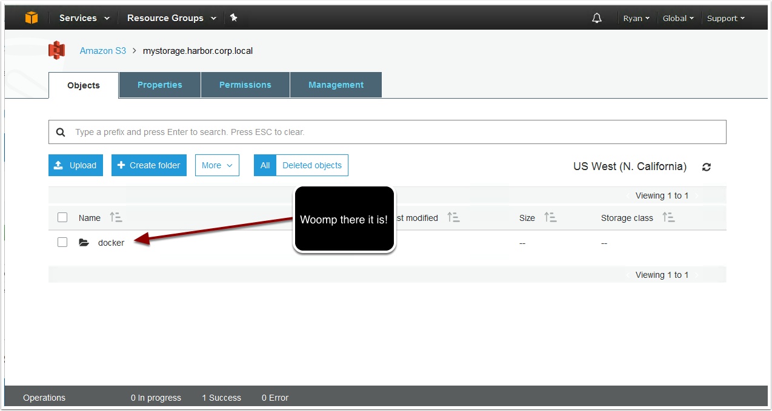Viewport: 772px width, 411px height.
Task: Switch to the Permissions tab
Action: click(245, 85)
